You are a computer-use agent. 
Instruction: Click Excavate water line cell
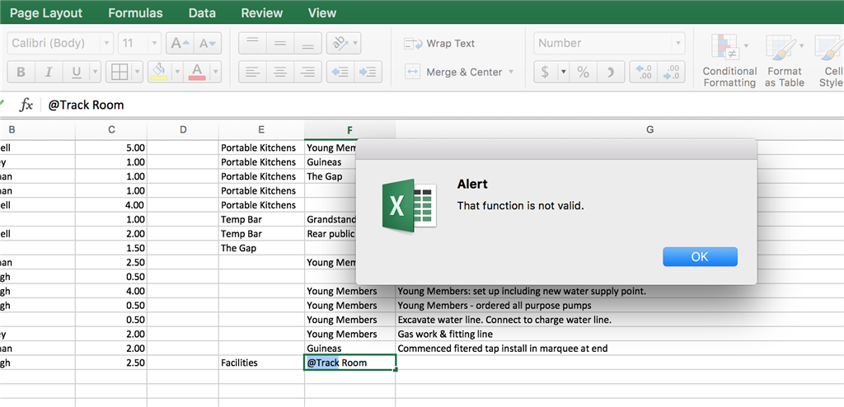[x=619, y=320]
